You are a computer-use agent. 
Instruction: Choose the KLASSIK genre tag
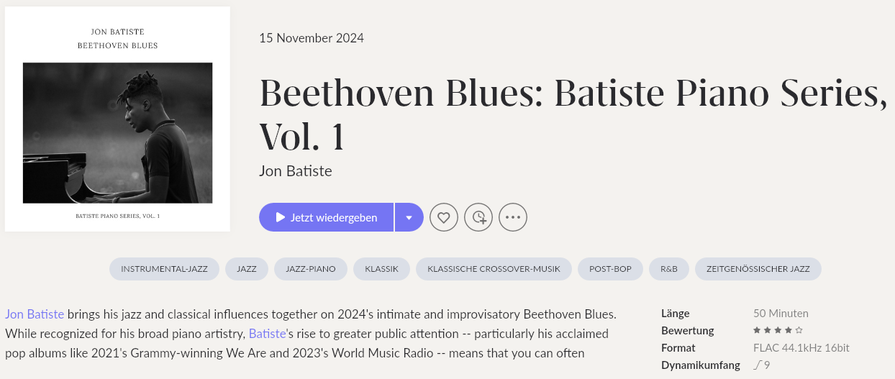click(x=382, y=269)
